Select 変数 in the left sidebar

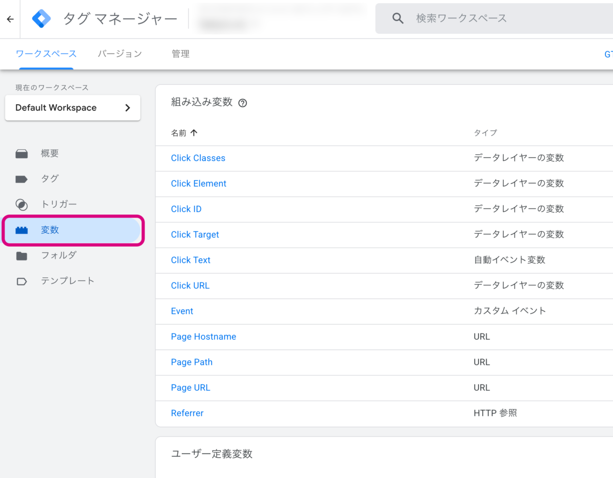(x=73, y=230)
